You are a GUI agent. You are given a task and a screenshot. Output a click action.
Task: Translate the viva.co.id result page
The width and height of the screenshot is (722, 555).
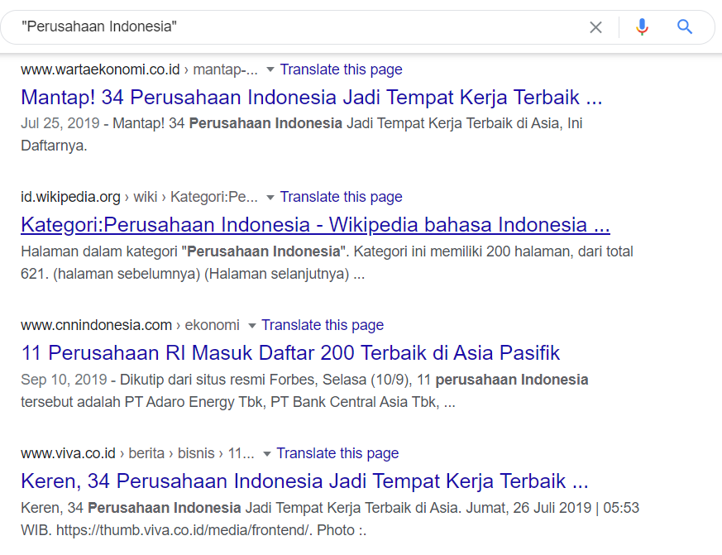coord(337,453)
